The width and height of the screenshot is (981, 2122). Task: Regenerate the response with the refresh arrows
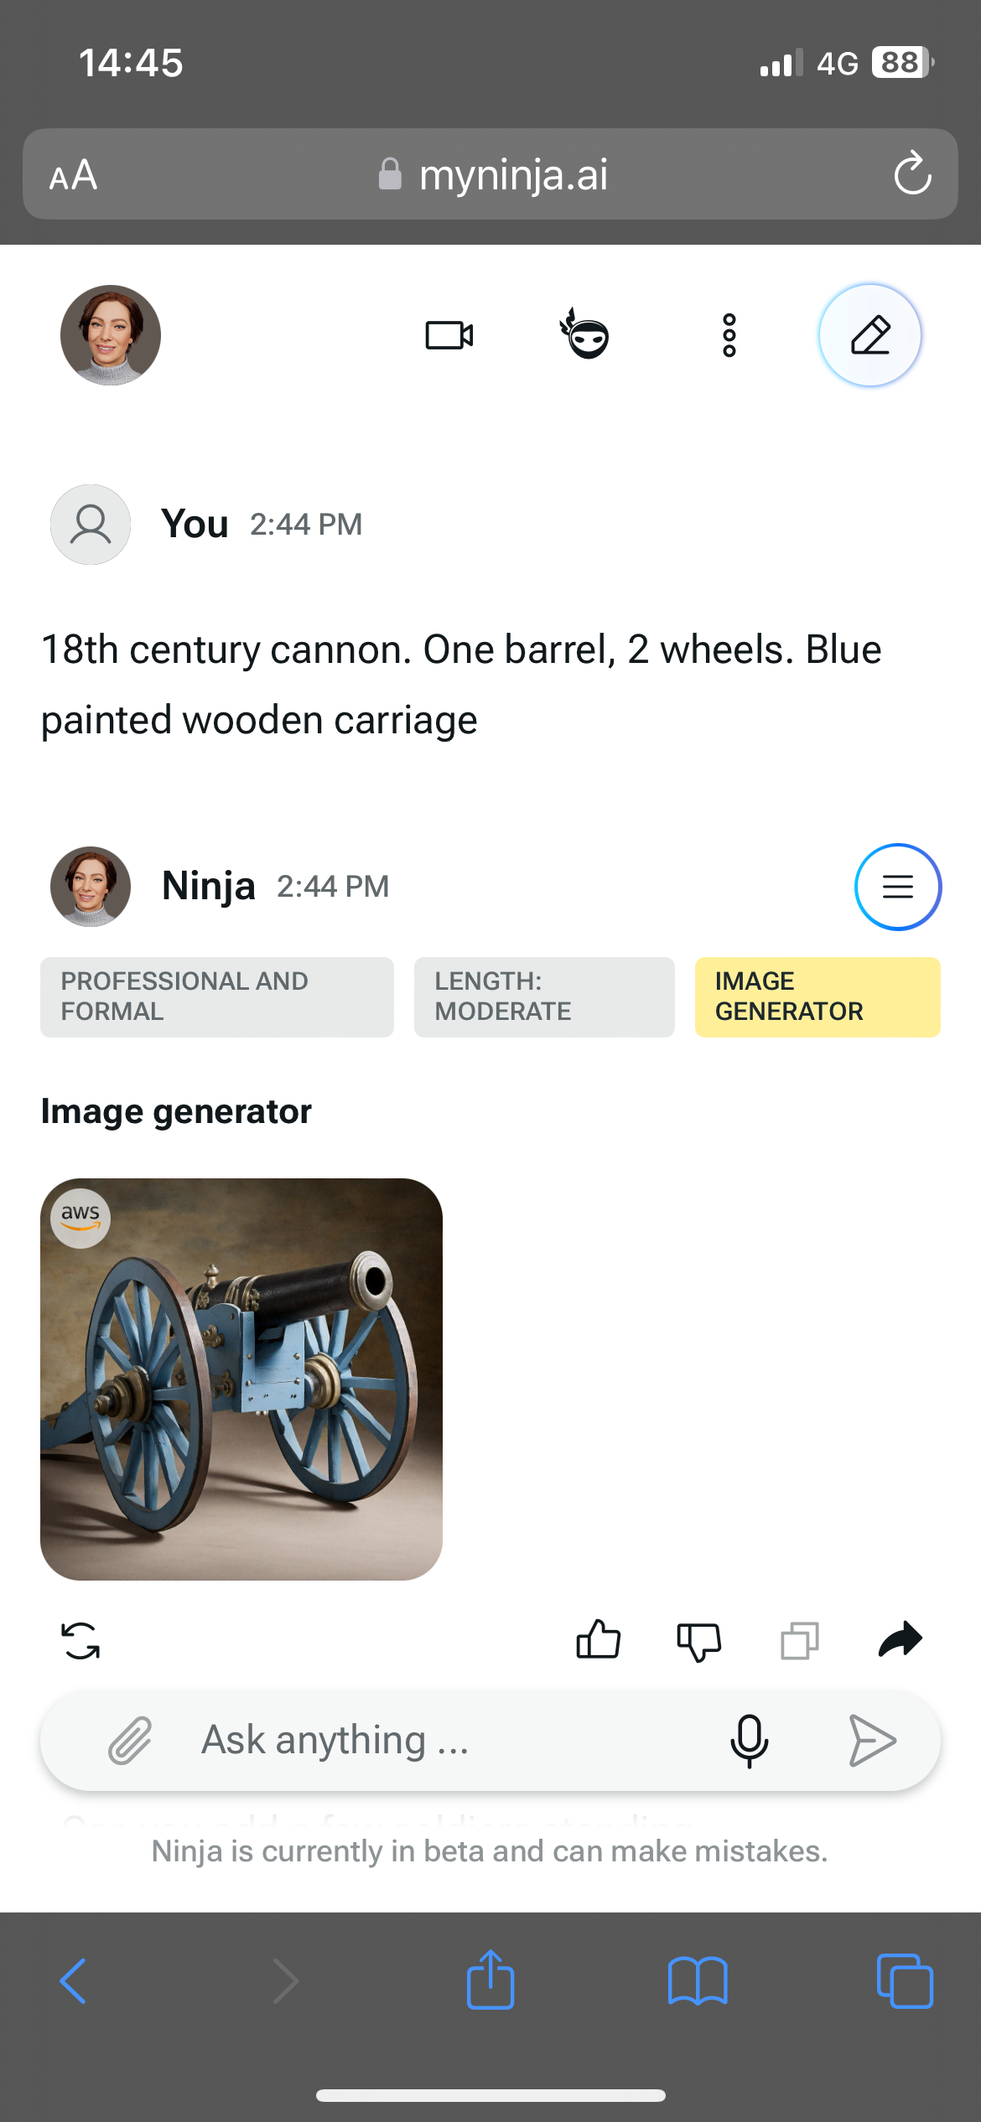coord(80,1641)
